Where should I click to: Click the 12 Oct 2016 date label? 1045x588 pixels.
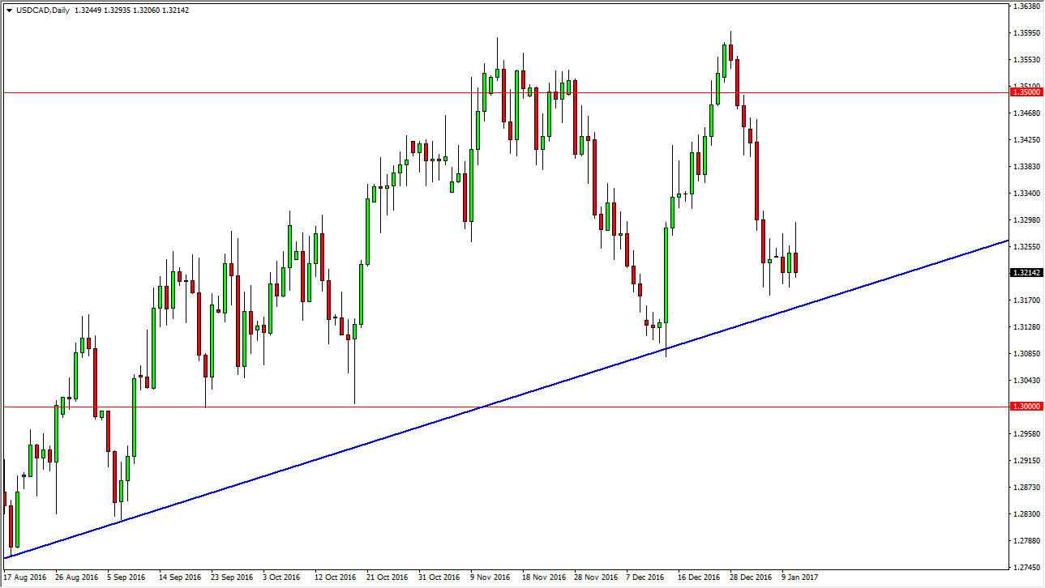pyautogui.click(x=336, y=577)
